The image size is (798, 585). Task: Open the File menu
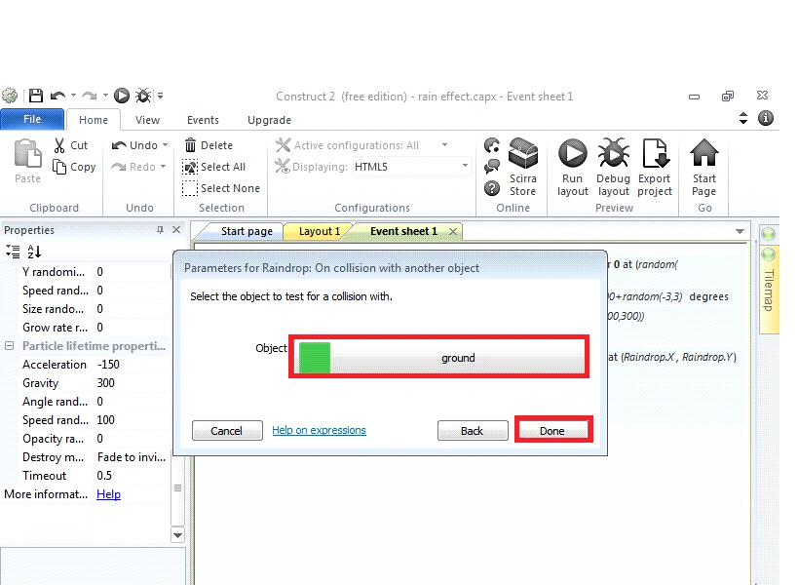coord(32,119)
